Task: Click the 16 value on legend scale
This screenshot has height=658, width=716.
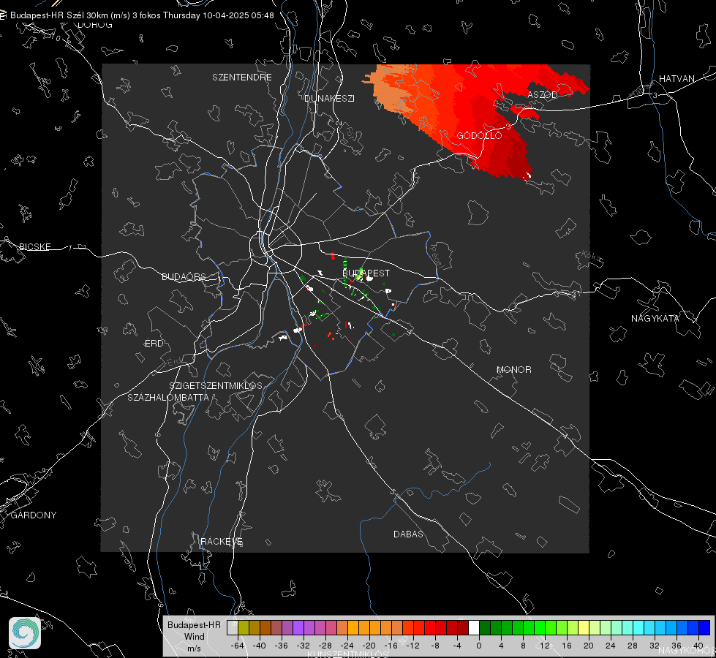Action: click(x=567, y=646)
